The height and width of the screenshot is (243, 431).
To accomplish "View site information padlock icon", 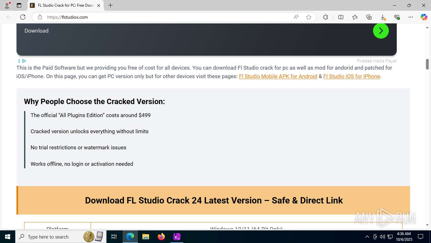I will (40, 17).
